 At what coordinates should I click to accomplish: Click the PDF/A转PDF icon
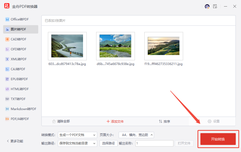pyautogui.click(x=7, y=119)
